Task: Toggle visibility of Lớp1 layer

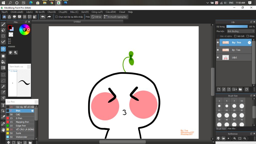Action: click(218, 57)
